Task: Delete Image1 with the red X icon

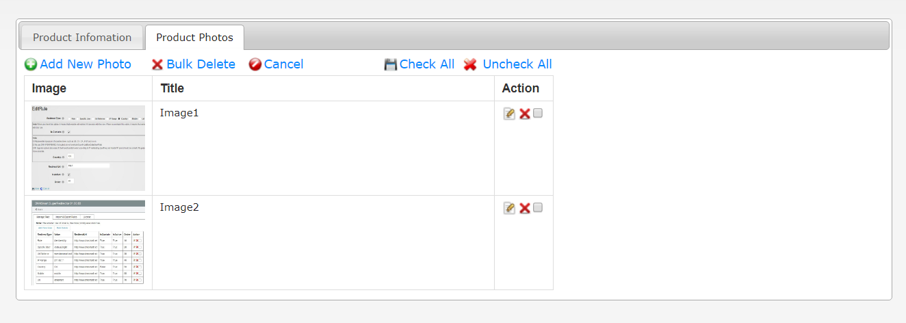Action: (525, 114)
